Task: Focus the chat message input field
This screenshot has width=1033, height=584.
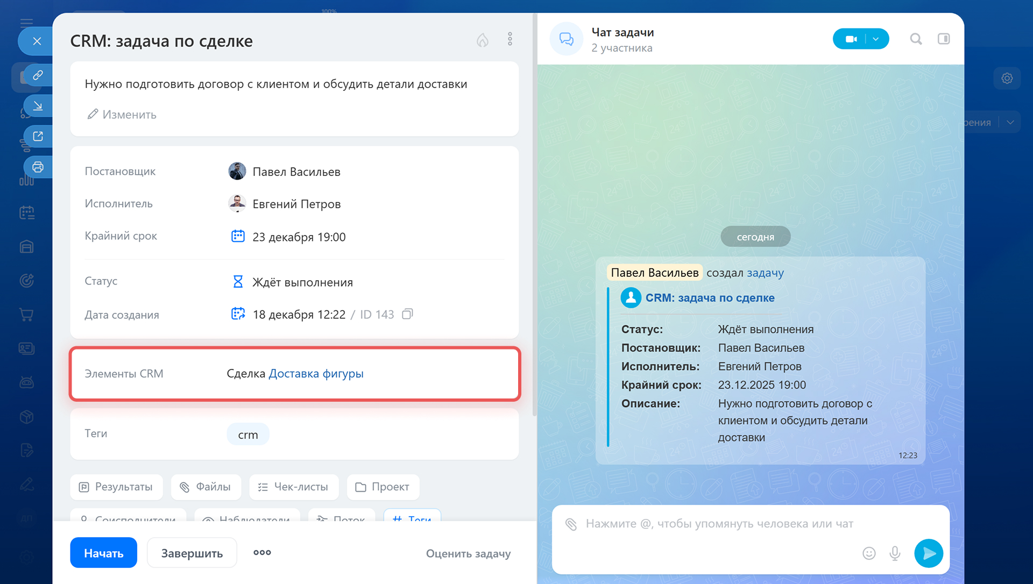Action: tap(719, 524)
